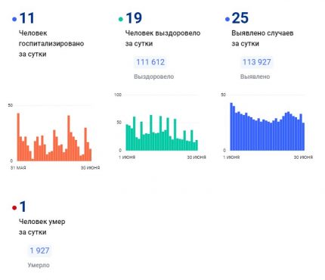Click the 'Человек умер за сутки' label
Viewport: 325px width, 280px height.
click(42, 227)
